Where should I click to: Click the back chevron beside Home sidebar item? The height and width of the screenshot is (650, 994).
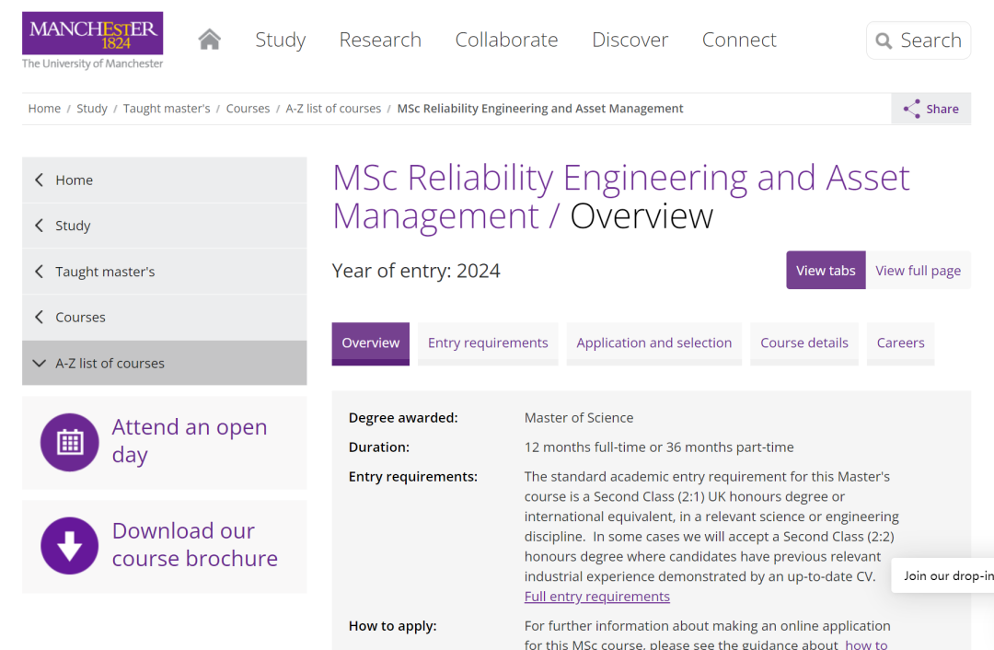[x=40, y=180]
